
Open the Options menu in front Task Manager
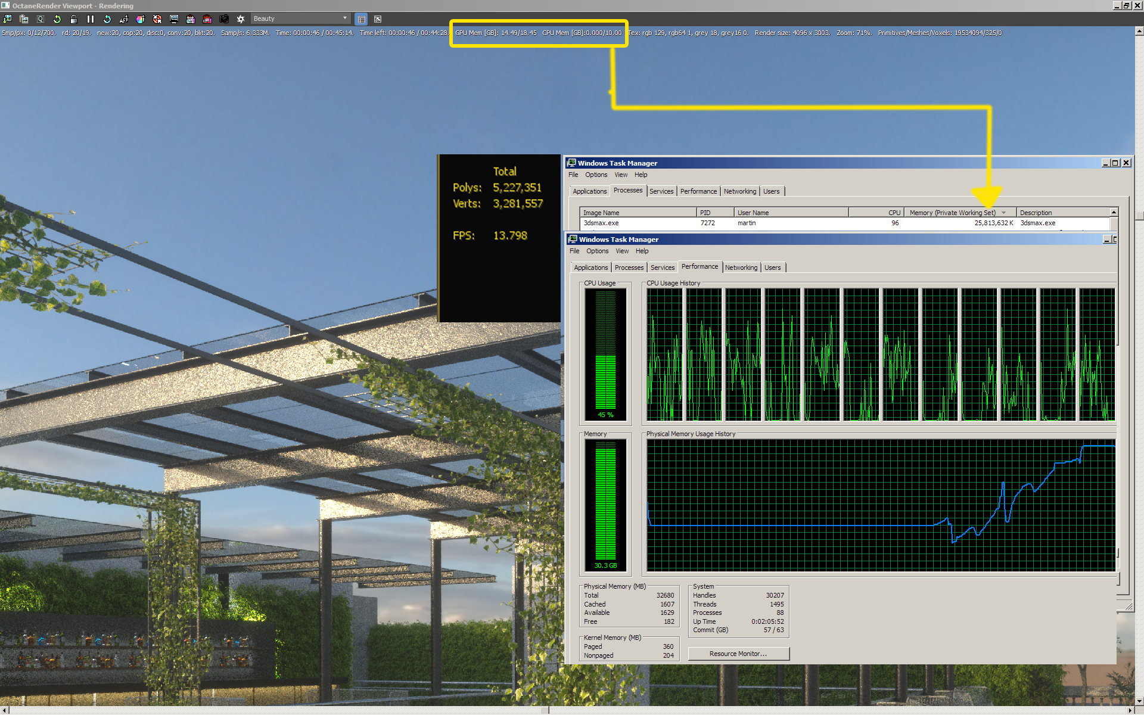coord(597,251)
